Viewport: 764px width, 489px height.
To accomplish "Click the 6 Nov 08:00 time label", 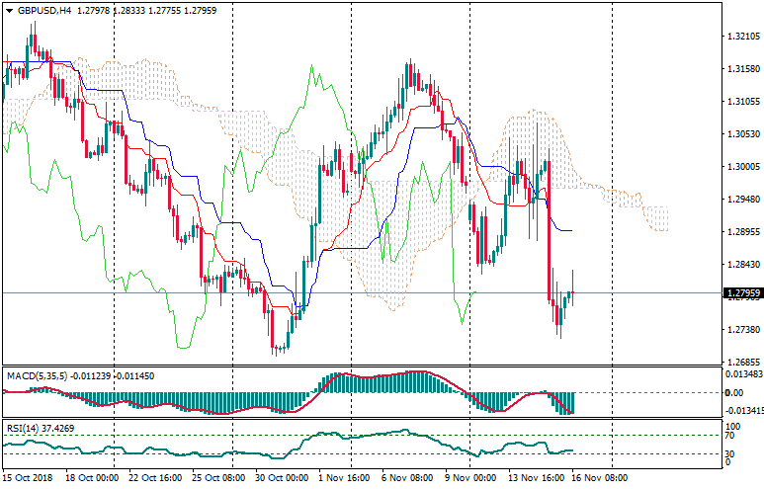I will point(407,477).
